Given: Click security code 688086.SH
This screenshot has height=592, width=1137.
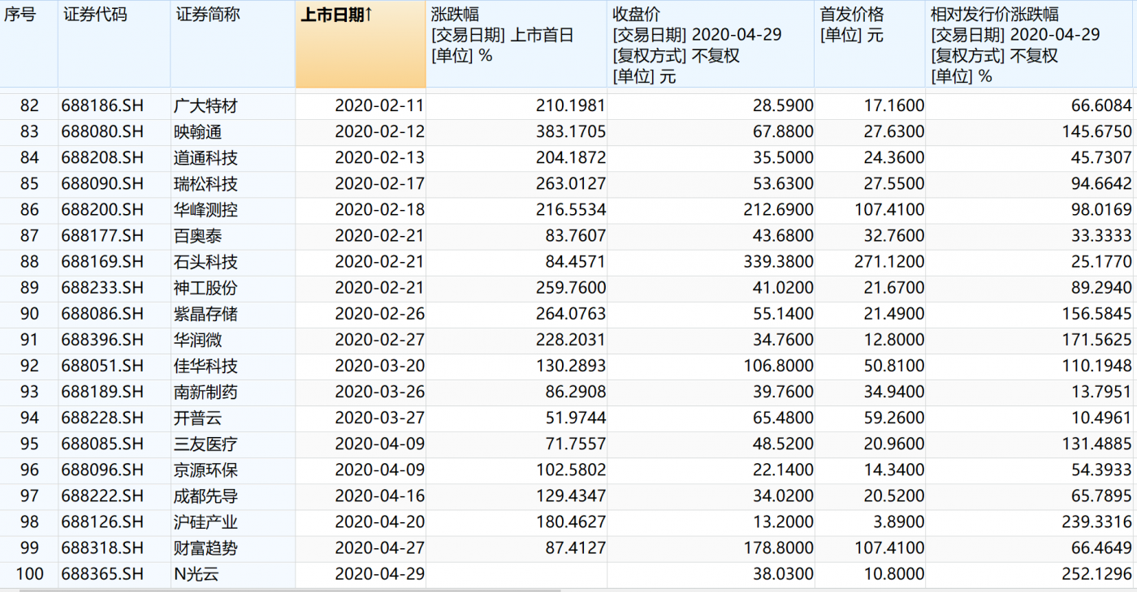Looking at the screenshot, I should pyautogui.click(x=102, y=314).
